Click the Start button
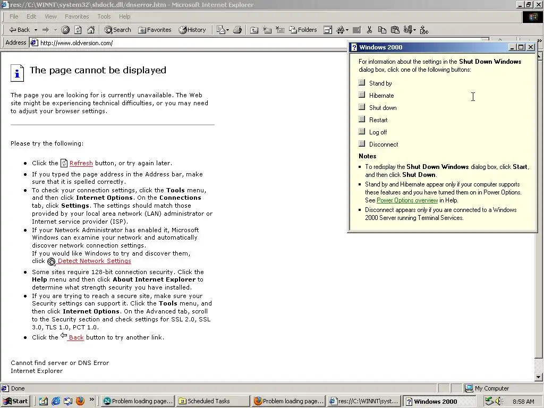The width and height of the screenshot is (544, 408). [x=15, y=401]
